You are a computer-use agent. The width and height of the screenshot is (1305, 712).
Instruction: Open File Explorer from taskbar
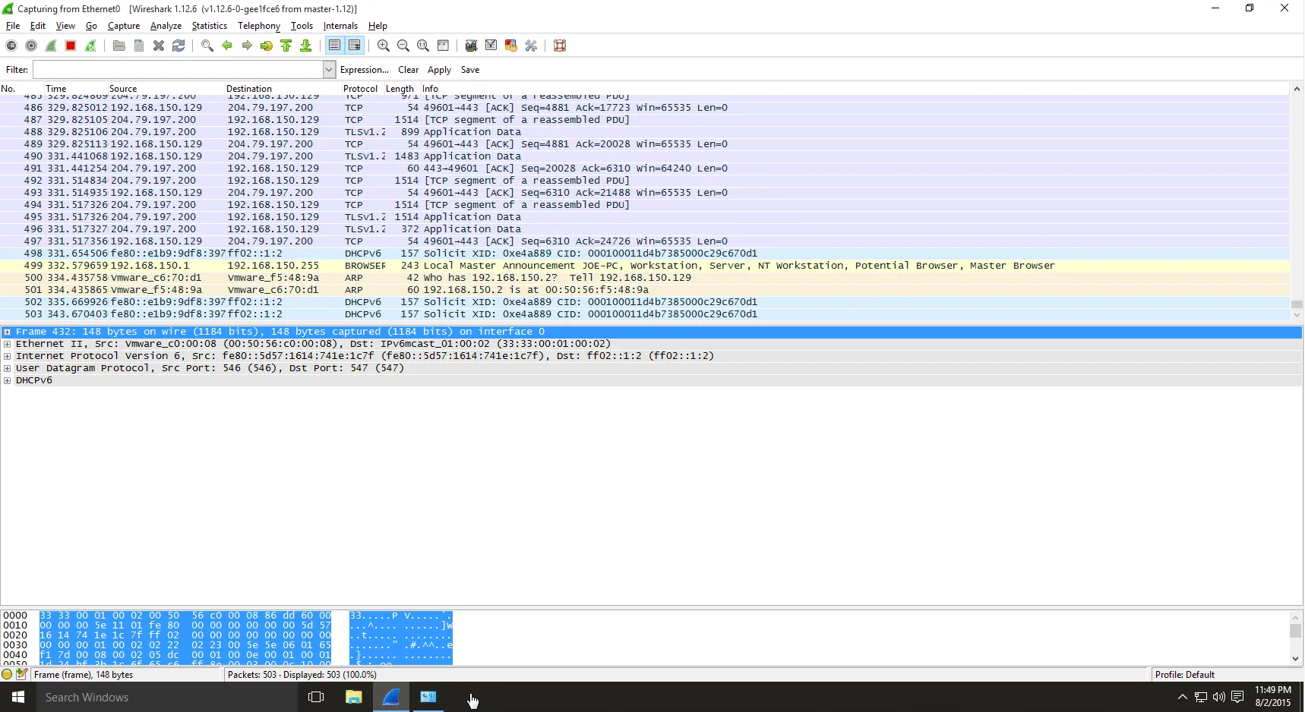pyautogui.click(x=354, y=697)
